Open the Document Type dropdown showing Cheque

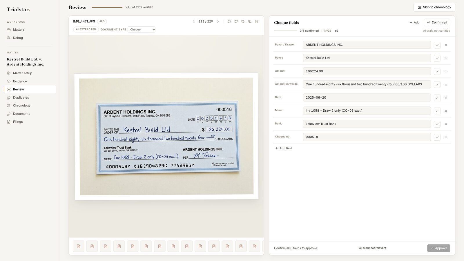[x=142, y=29]
